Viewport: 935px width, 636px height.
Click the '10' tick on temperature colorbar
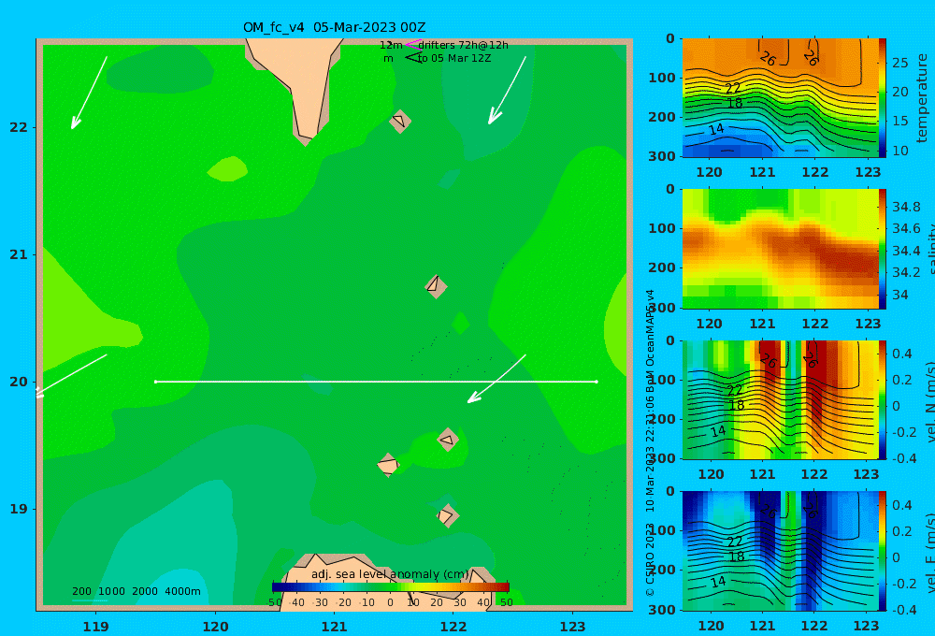click(899, 151)
